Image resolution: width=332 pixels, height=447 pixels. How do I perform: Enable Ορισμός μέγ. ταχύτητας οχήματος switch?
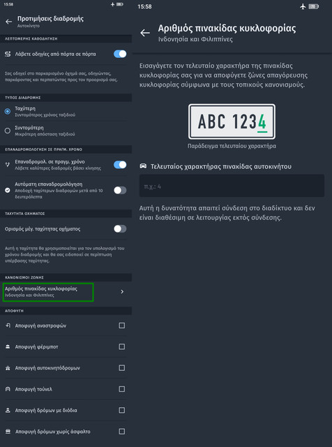pos(120,228)
